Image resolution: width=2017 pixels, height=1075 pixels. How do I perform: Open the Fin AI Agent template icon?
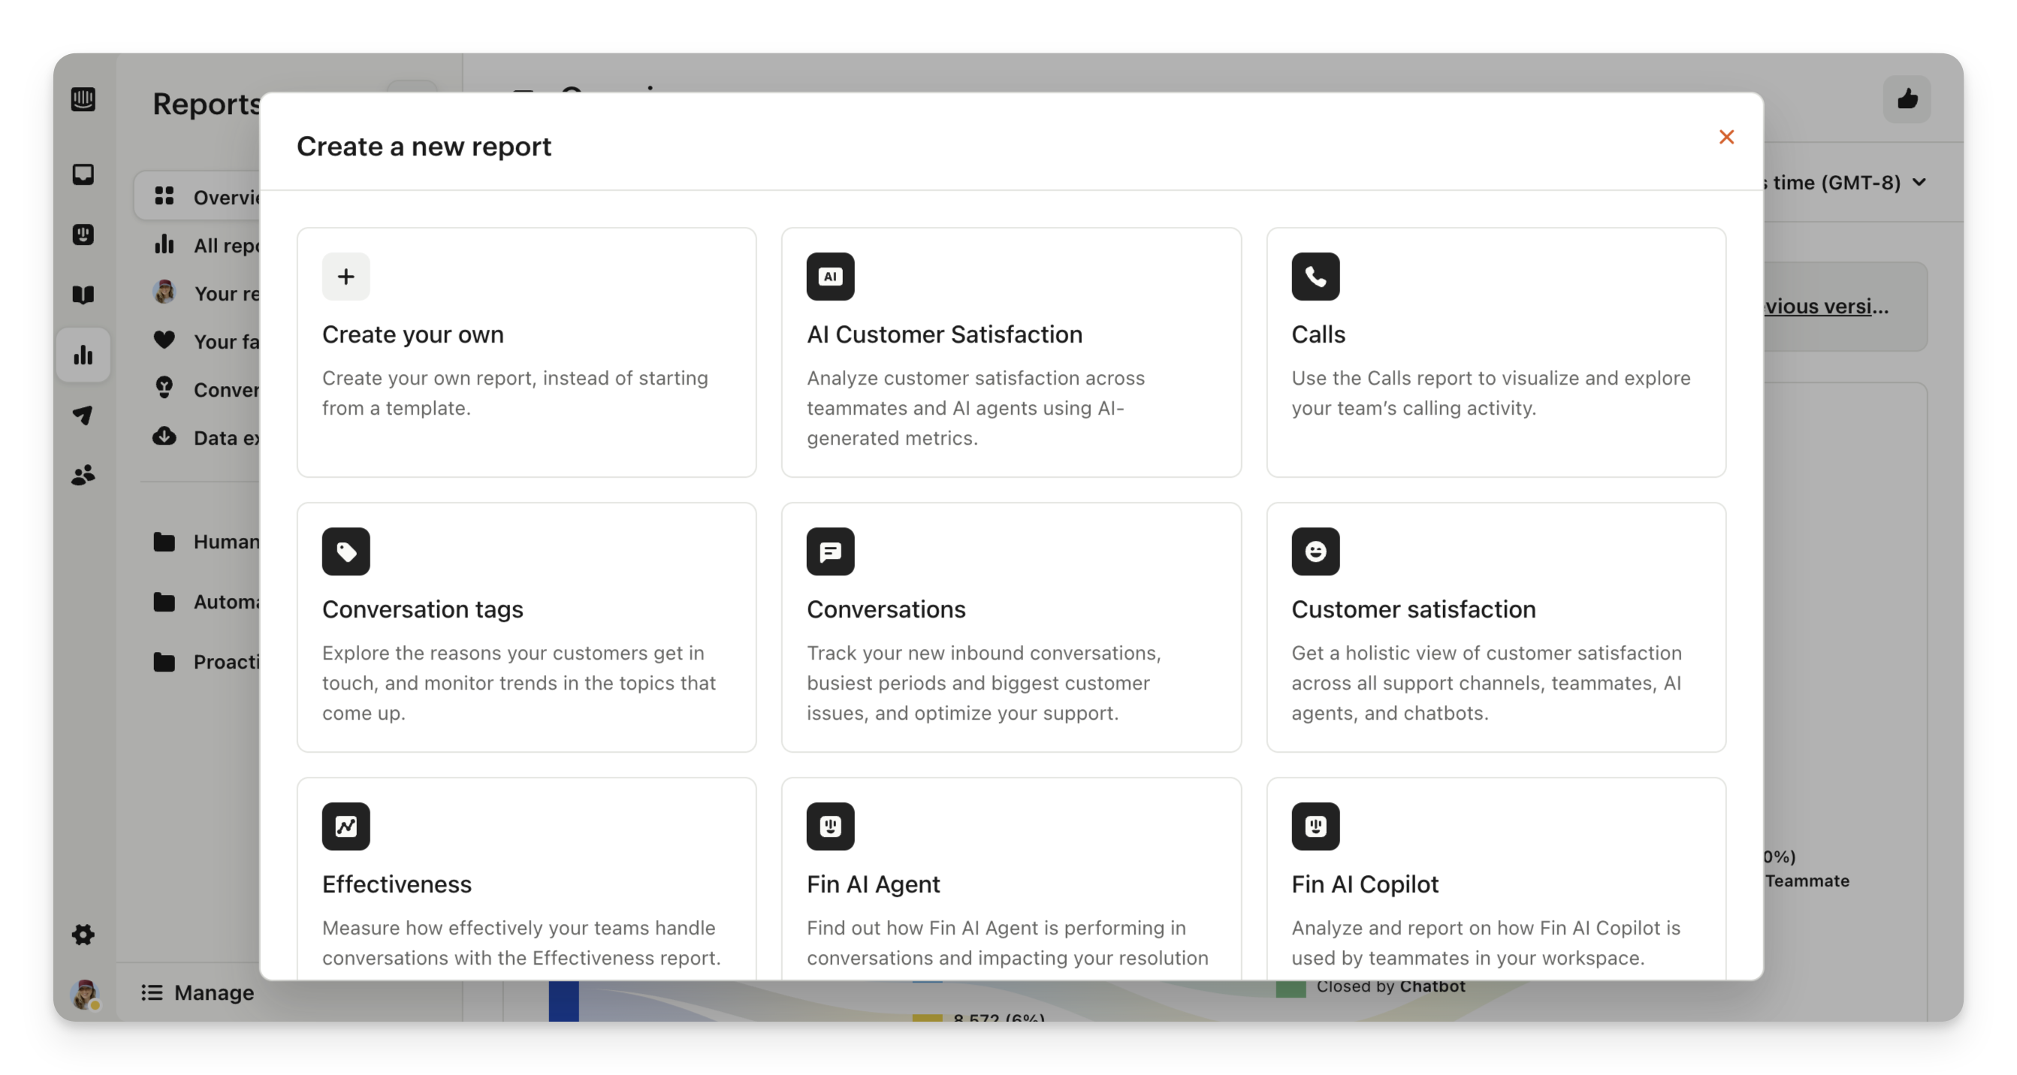pyautogui.click(x=830, y=826)
